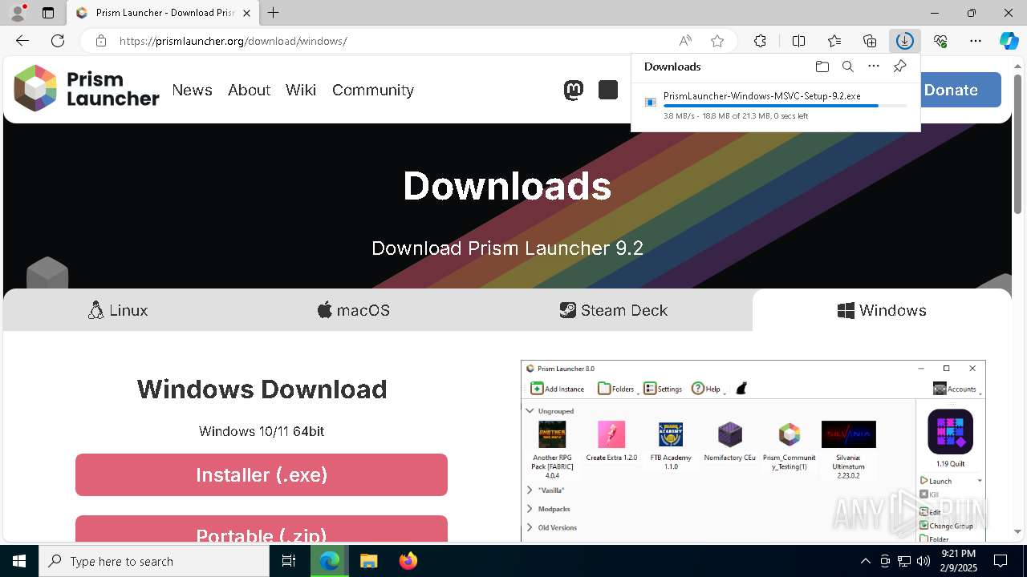Open File Explorer from taskbar
Viewport: 1027px width, 577px height.
(x=368, y=561)
